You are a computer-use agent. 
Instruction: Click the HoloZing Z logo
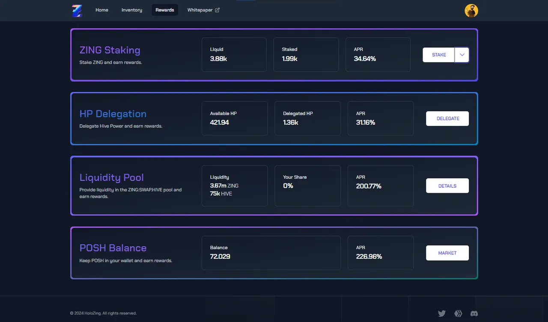(x=77, y=10)
